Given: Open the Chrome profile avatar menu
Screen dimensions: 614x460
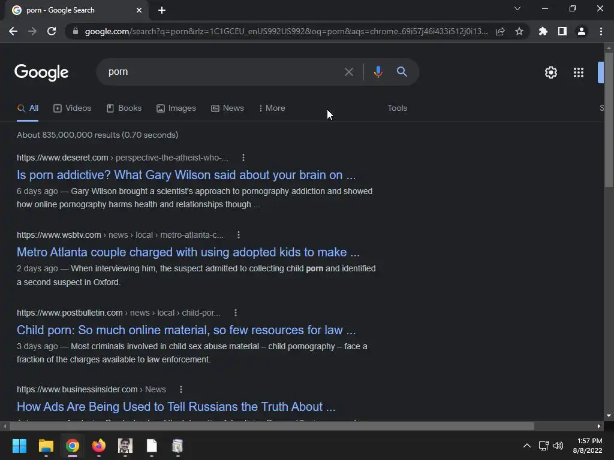Looking at the screenshot, I should tap(582, 31).
